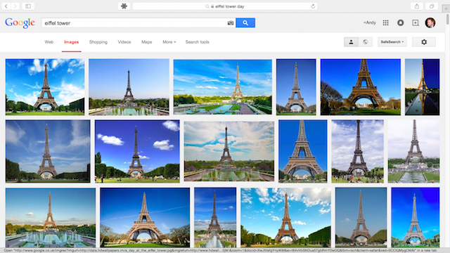The height and width of the screenshot is (253, 450).
Task: Open the Search tools options
Action: pyautogui.click(x=197, y=42)
